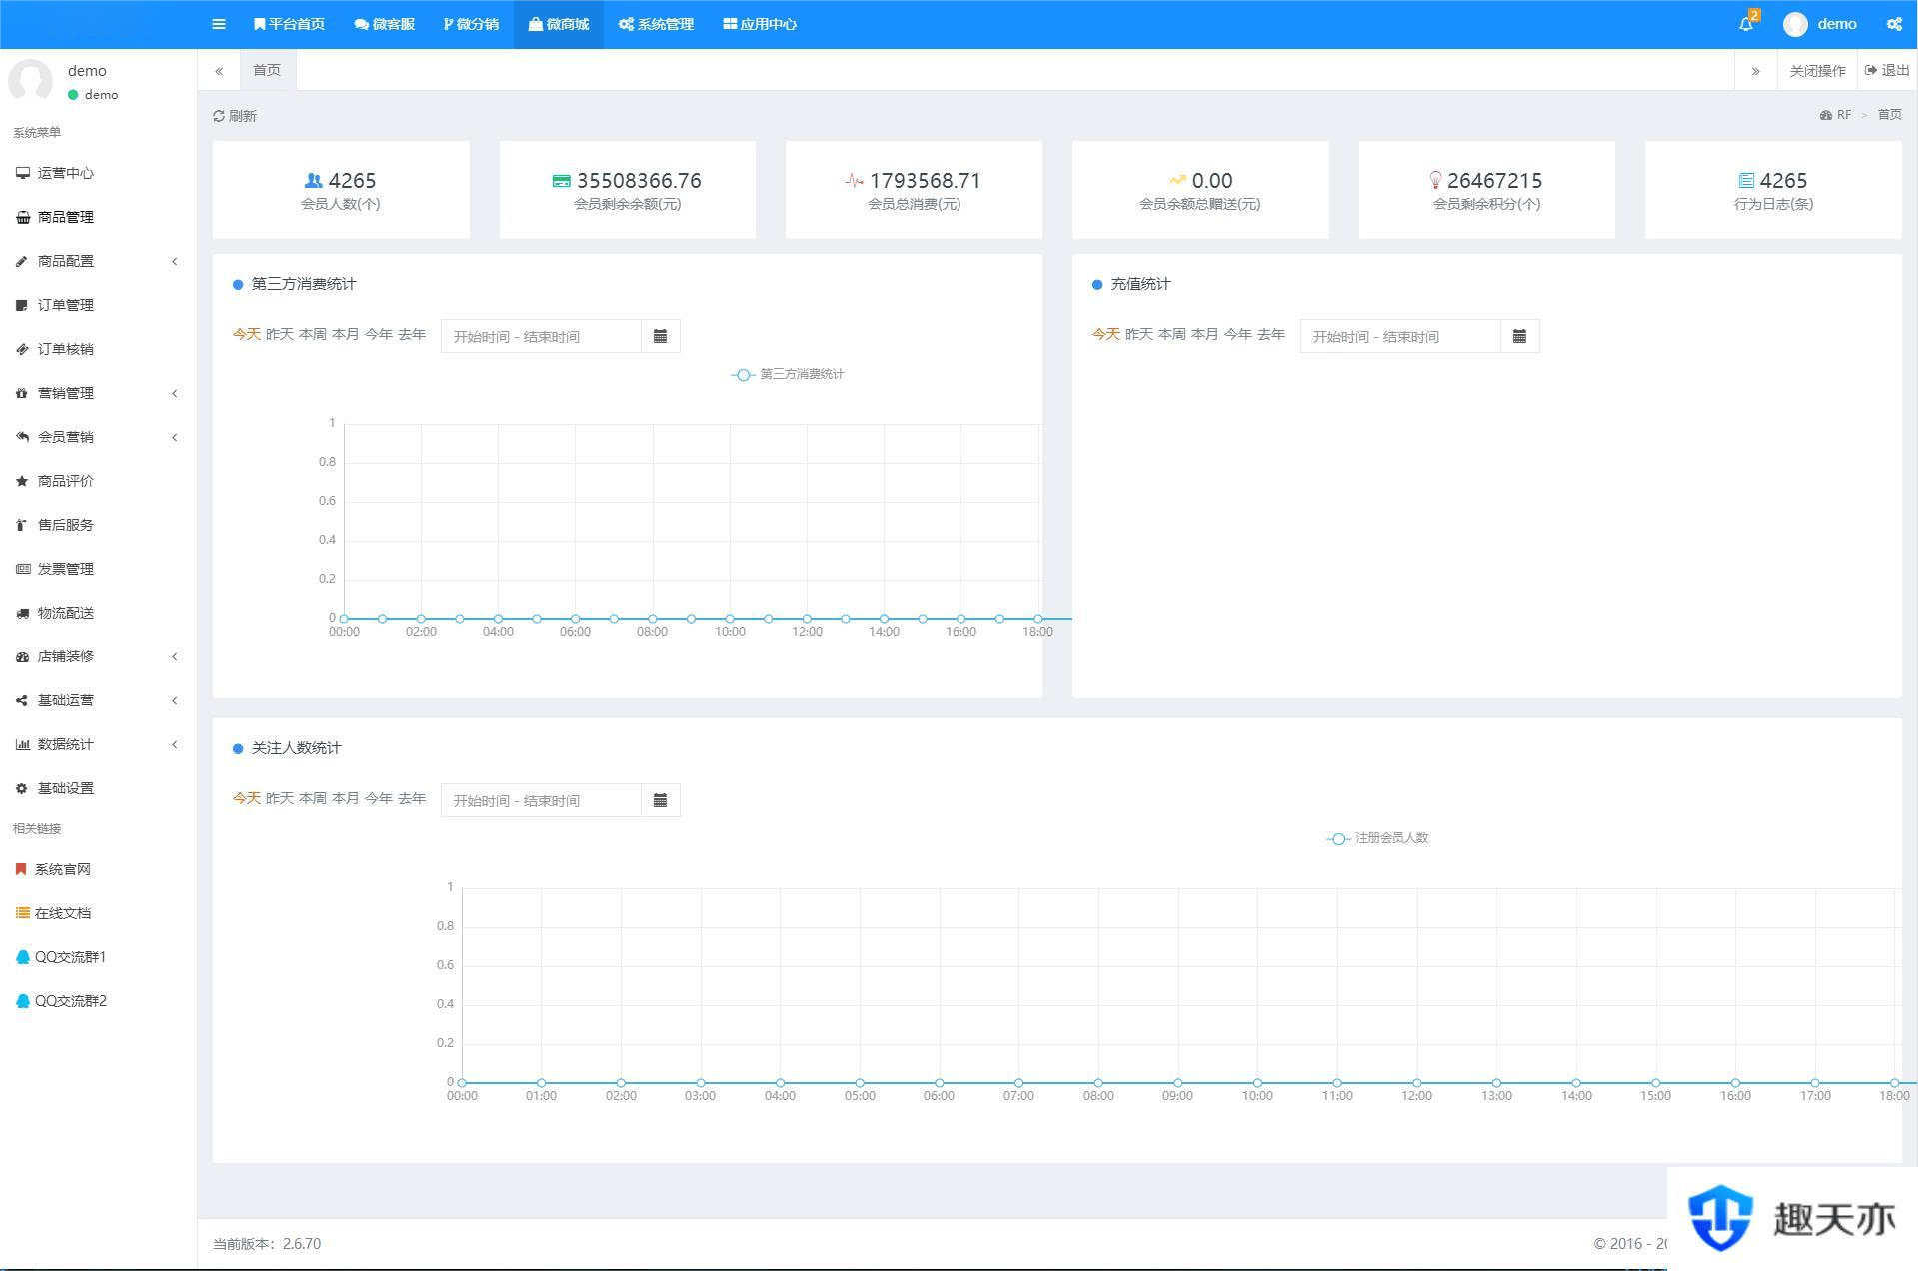
Task: Click the 行为日志 stat card
Action: point(1774,190)
